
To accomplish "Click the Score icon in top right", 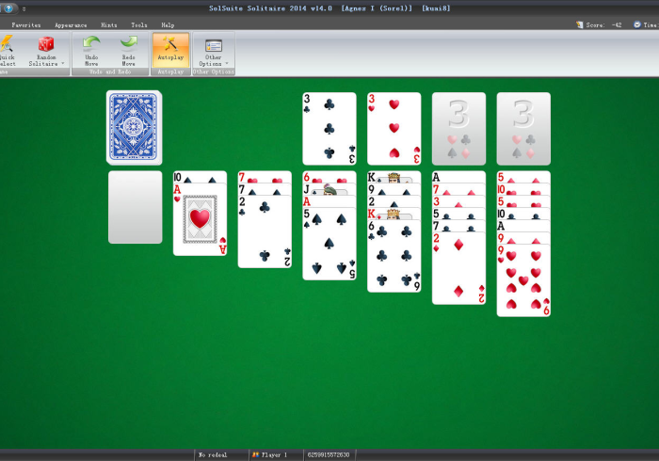I will pyautogui.click(x=579, y=25).
